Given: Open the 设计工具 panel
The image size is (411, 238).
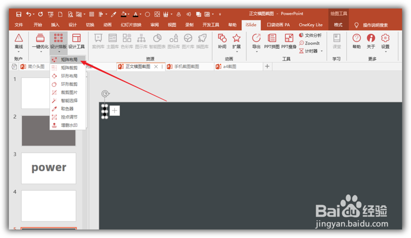Looking at the screenshot, I should point(76,42).
